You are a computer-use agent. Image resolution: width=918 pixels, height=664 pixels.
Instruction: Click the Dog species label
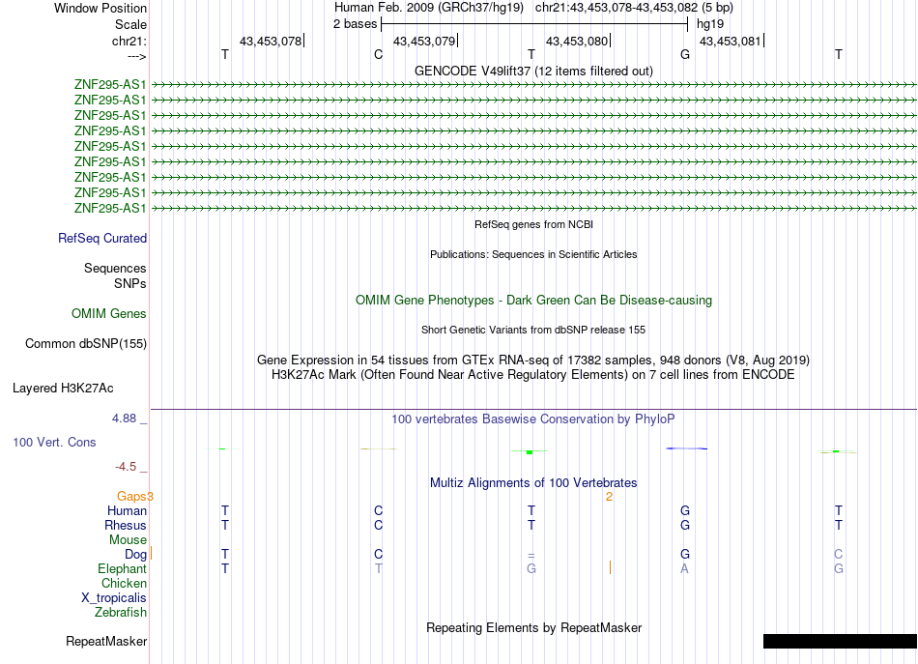(135, 555)
